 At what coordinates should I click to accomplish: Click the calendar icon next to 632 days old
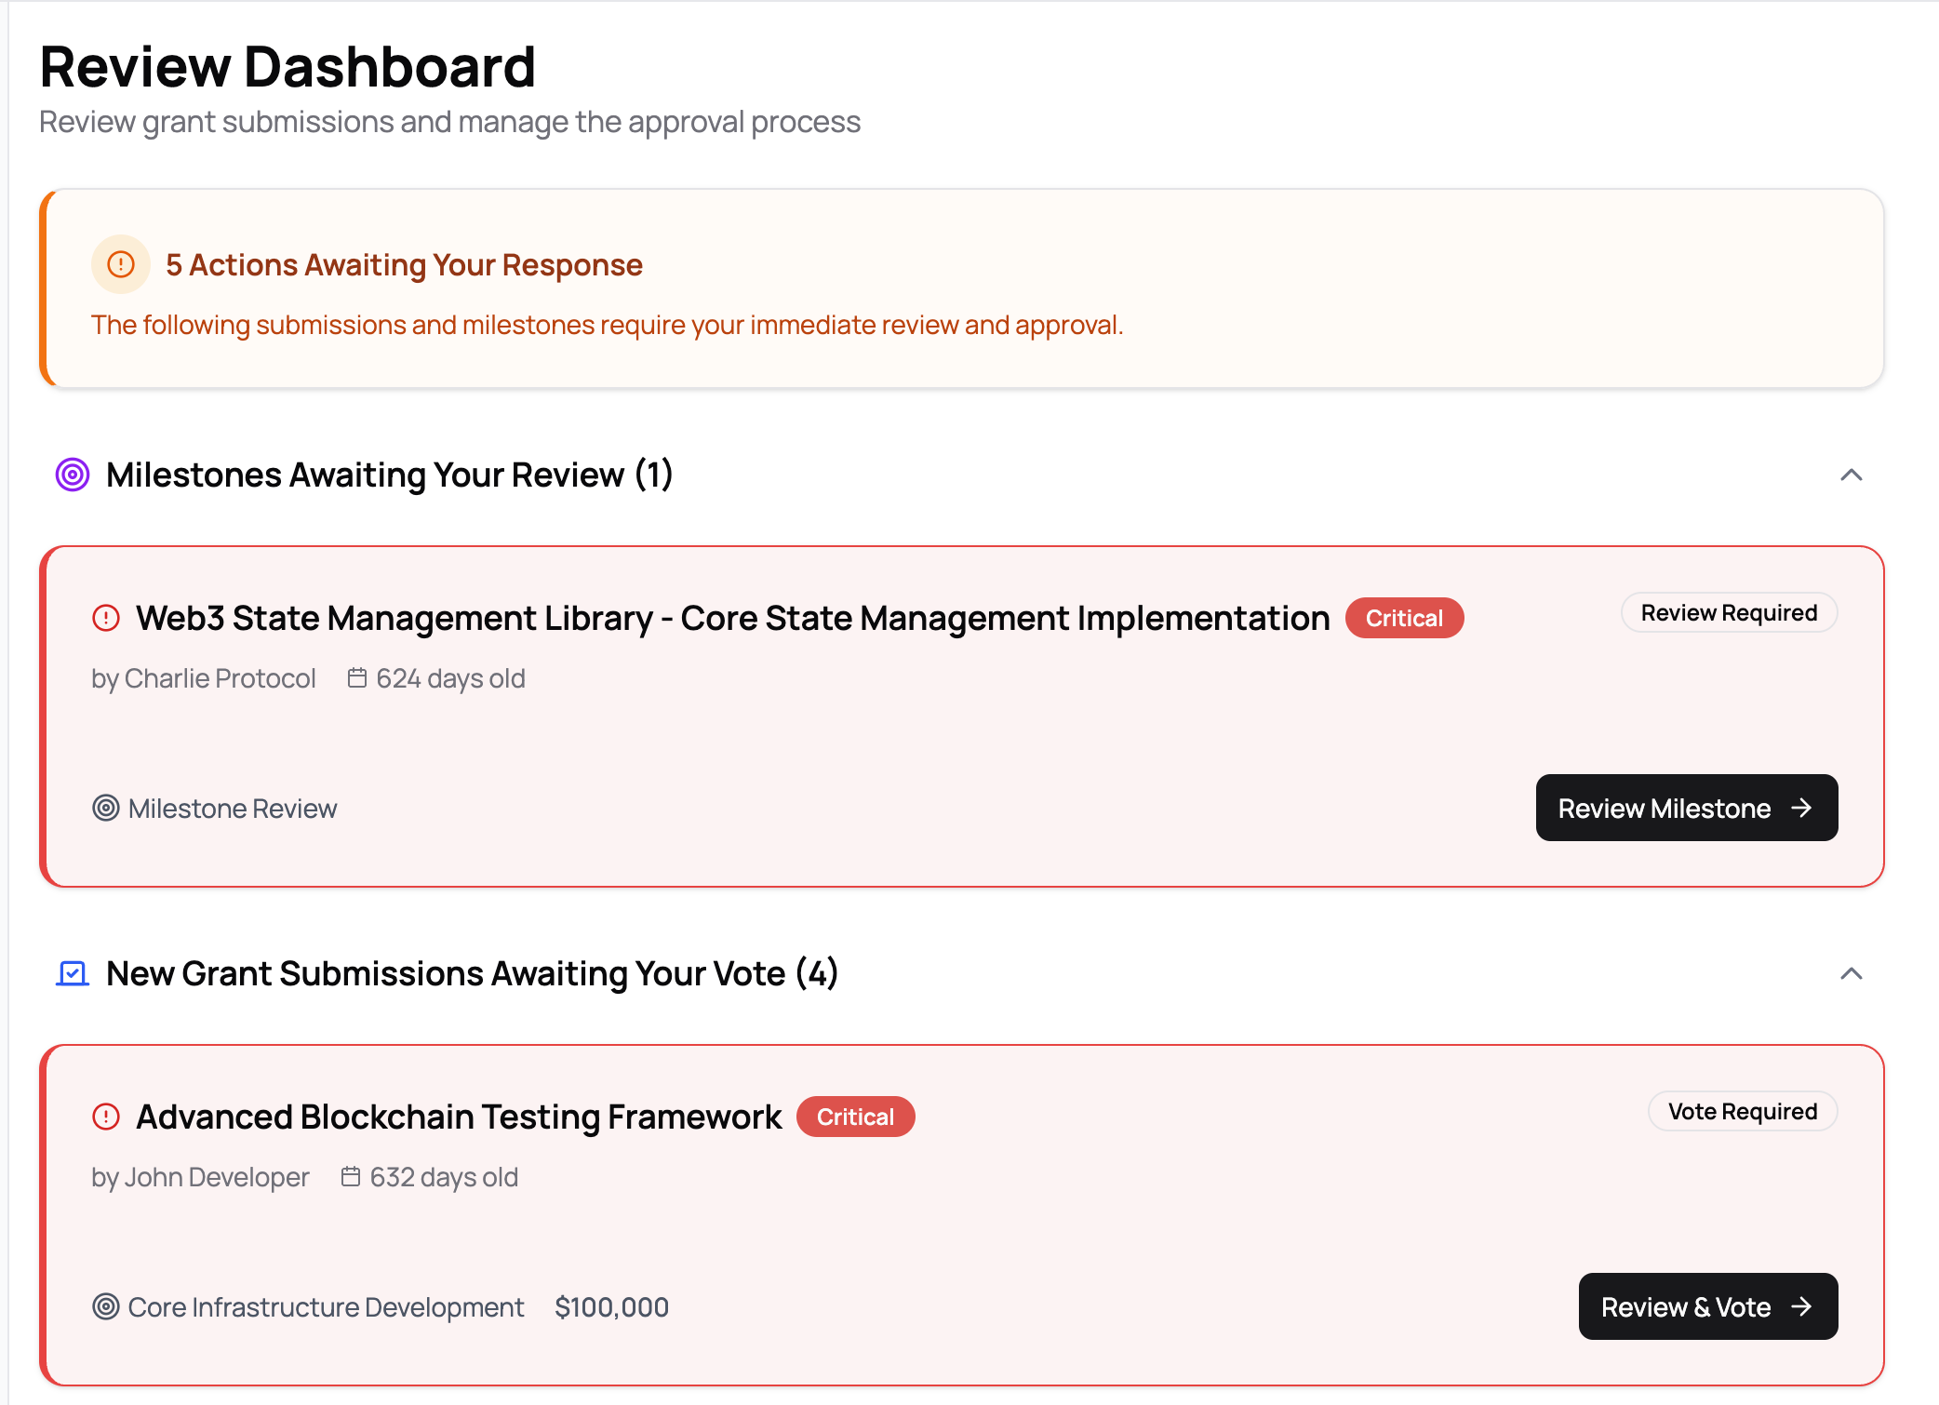click(351, 1176)
